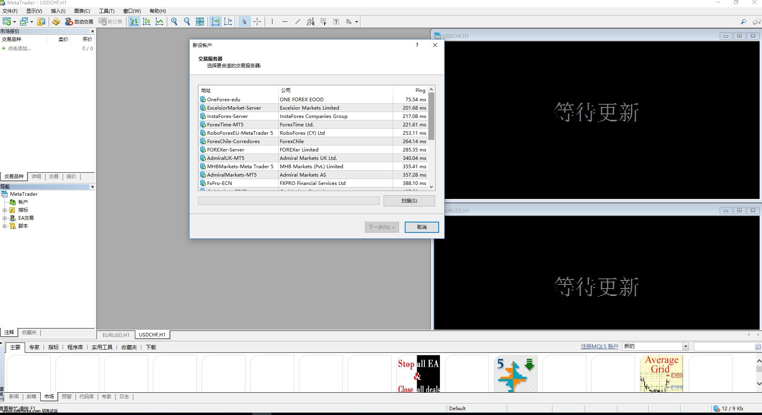Select the vertical line drawing tool

point(272,22)
